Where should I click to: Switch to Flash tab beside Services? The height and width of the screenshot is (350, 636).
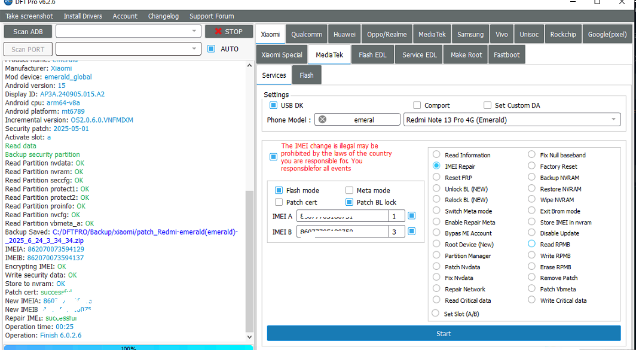tap(307, 75)
